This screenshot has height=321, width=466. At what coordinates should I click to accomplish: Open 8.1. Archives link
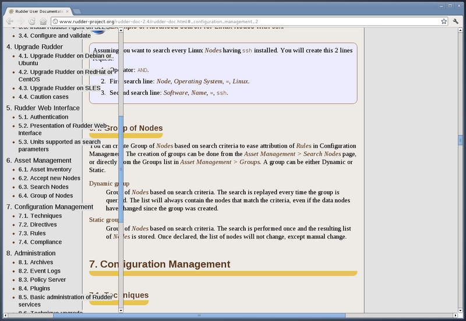click(x=36, y=262)
